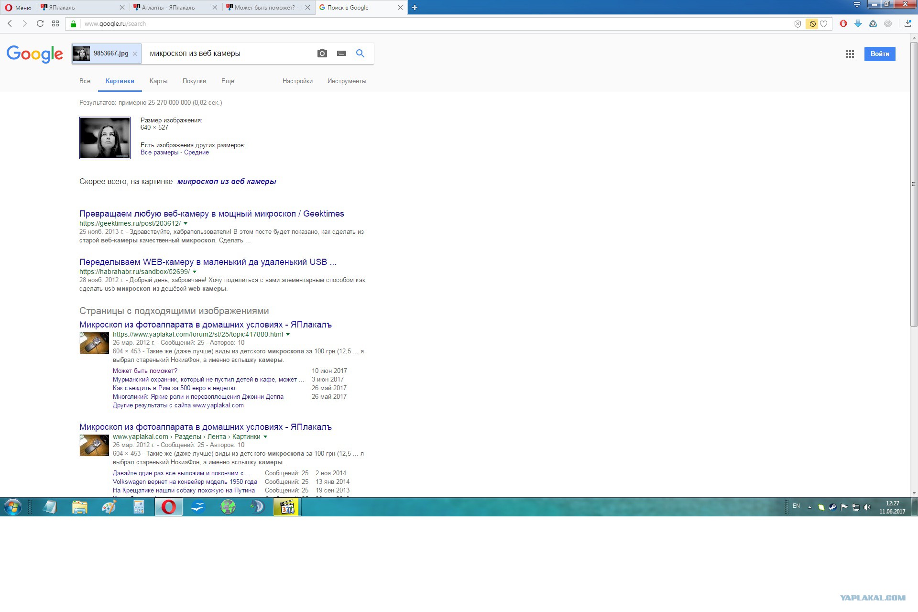This screenshot has width=918, height=612.
Task: Open the calculator taskbar icon
Action: (x=139, y=507)
